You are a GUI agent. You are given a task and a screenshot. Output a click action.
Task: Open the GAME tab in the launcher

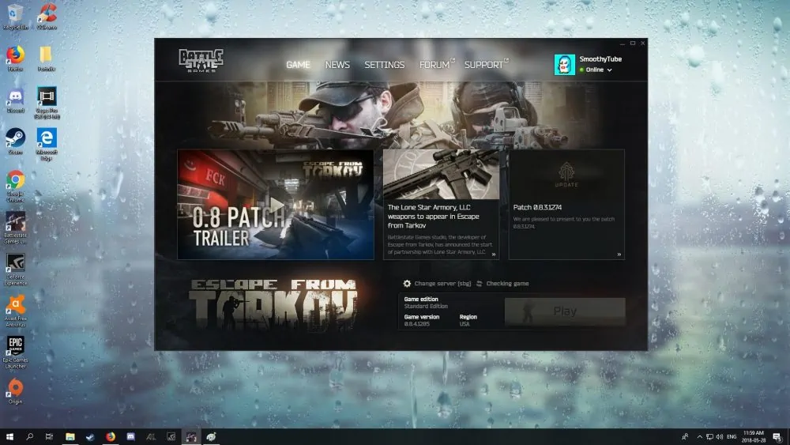[298, 65]
